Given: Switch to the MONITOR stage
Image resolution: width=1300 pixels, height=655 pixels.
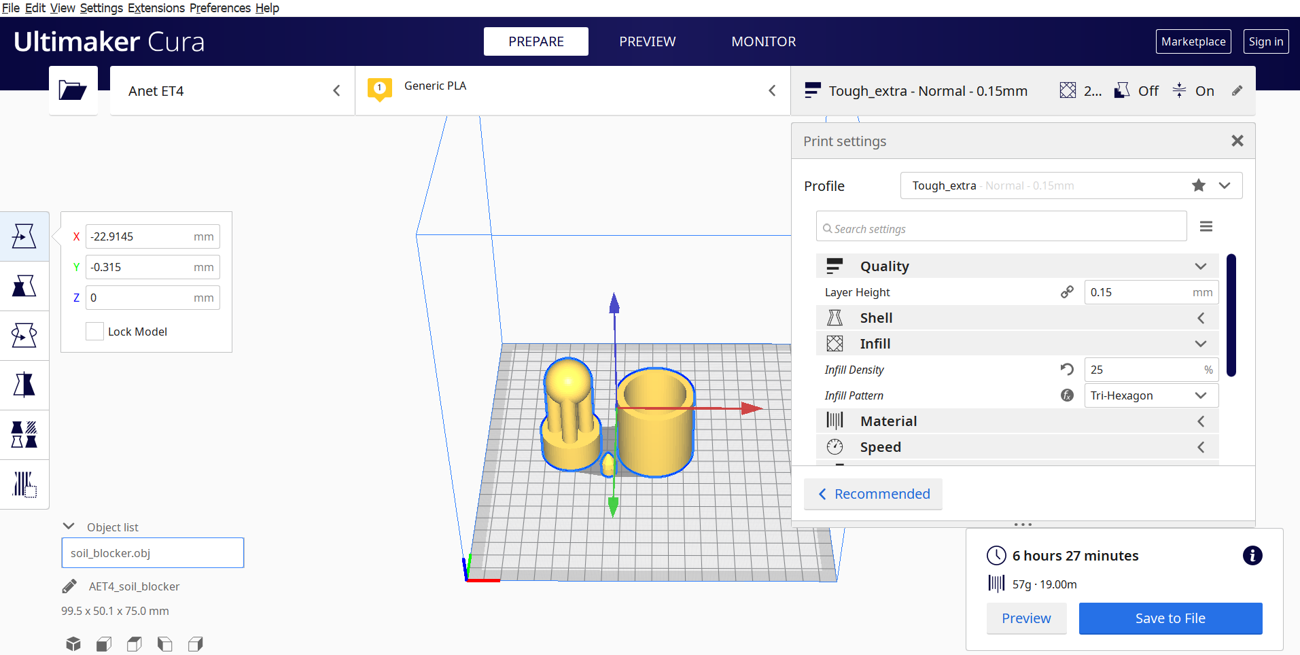Looking at the screenshot, I should (764, 41).
